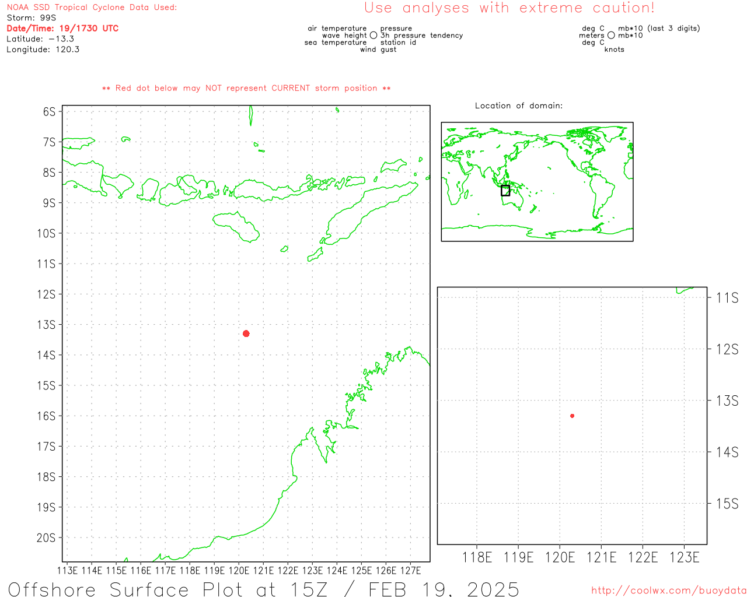
Task: Click the '12S' label on inset map
Action: point(727,349)
